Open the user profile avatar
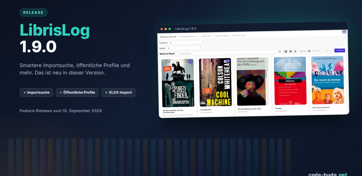Screen dimensions: 362x176 pyautogui.click(x=344, y=32)
